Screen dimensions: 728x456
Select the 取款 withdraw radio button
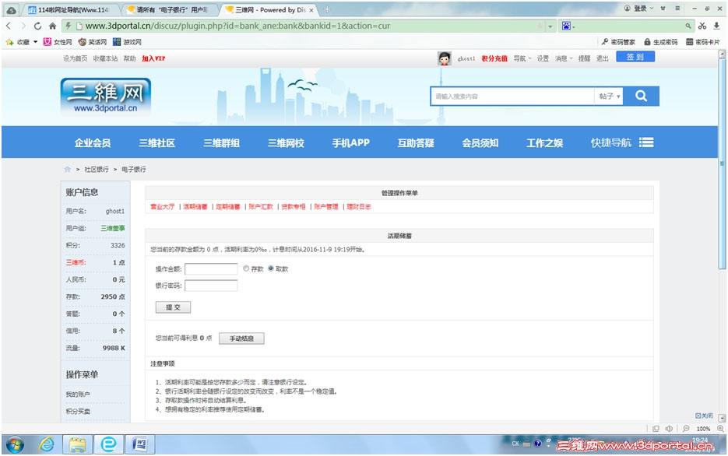click(x=271, y=268)
